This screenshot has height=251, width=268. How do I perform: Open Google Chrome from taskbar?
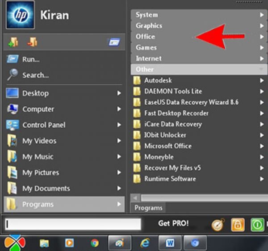pos(95,243)
